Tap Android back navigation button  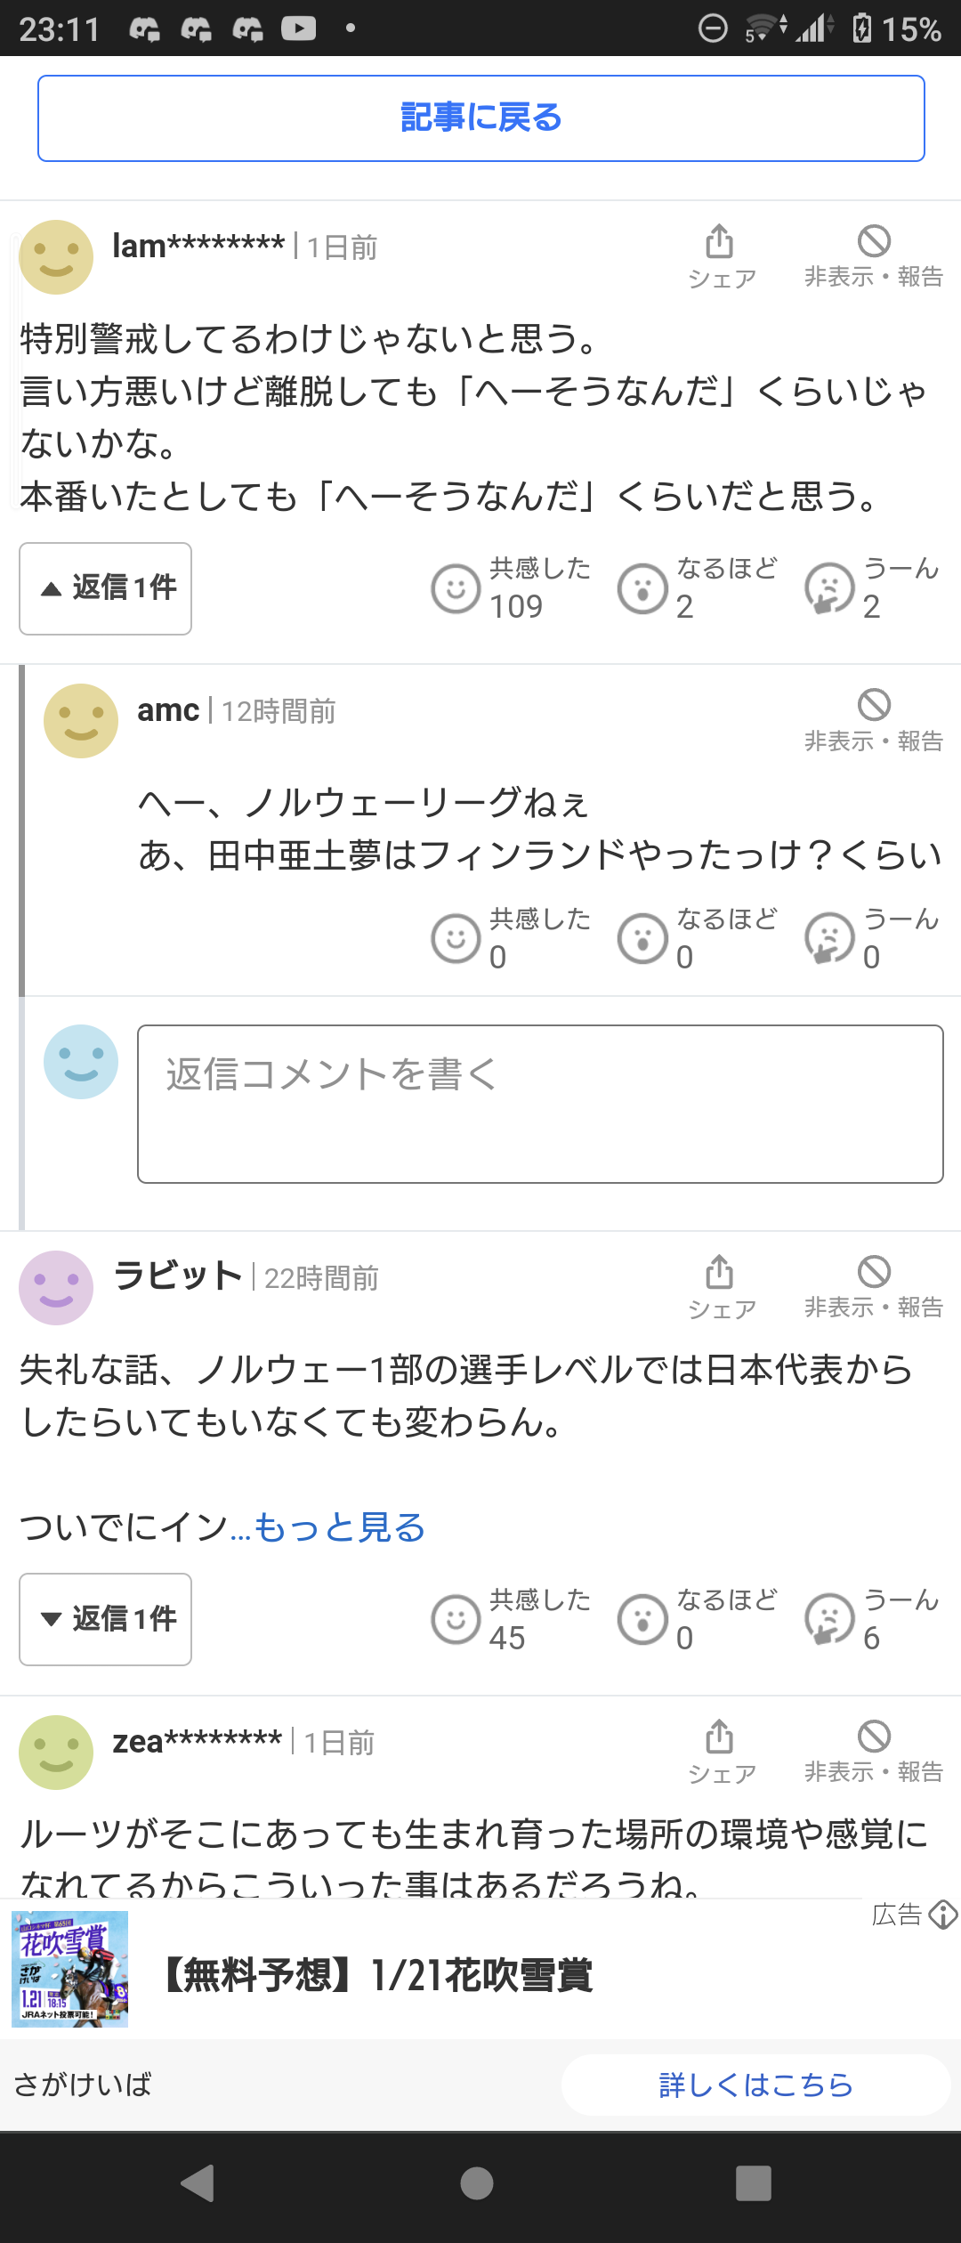click(198, 2183)
